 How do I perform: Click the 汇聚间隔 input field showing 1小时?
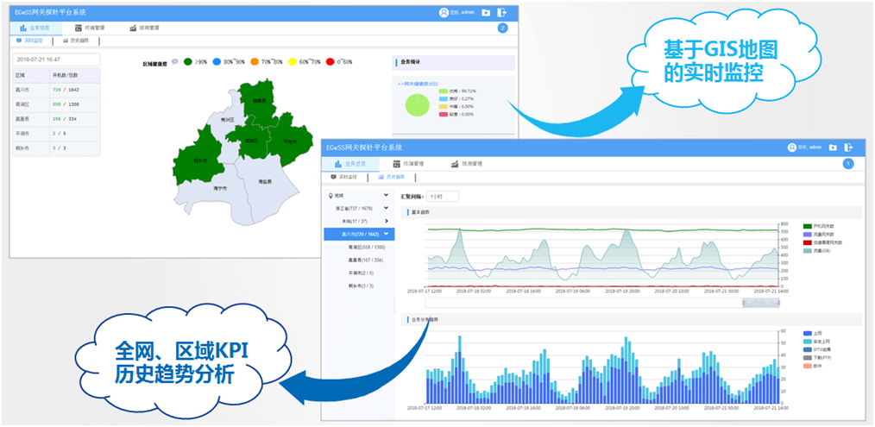(442, 196)
